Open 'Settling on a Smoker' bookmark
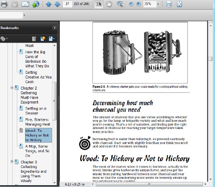 (x=35, y=111)
